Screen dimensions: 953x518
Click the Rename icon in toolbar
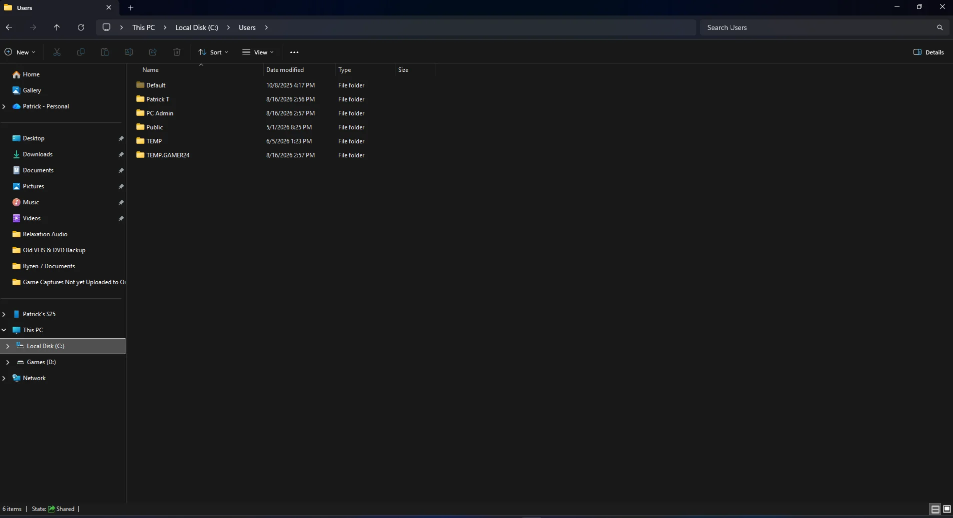(129, 52)
